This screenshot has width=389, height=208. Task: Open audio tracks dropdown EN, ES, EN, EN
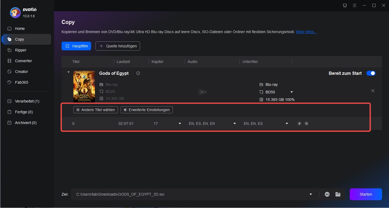(x=235, y=124)
